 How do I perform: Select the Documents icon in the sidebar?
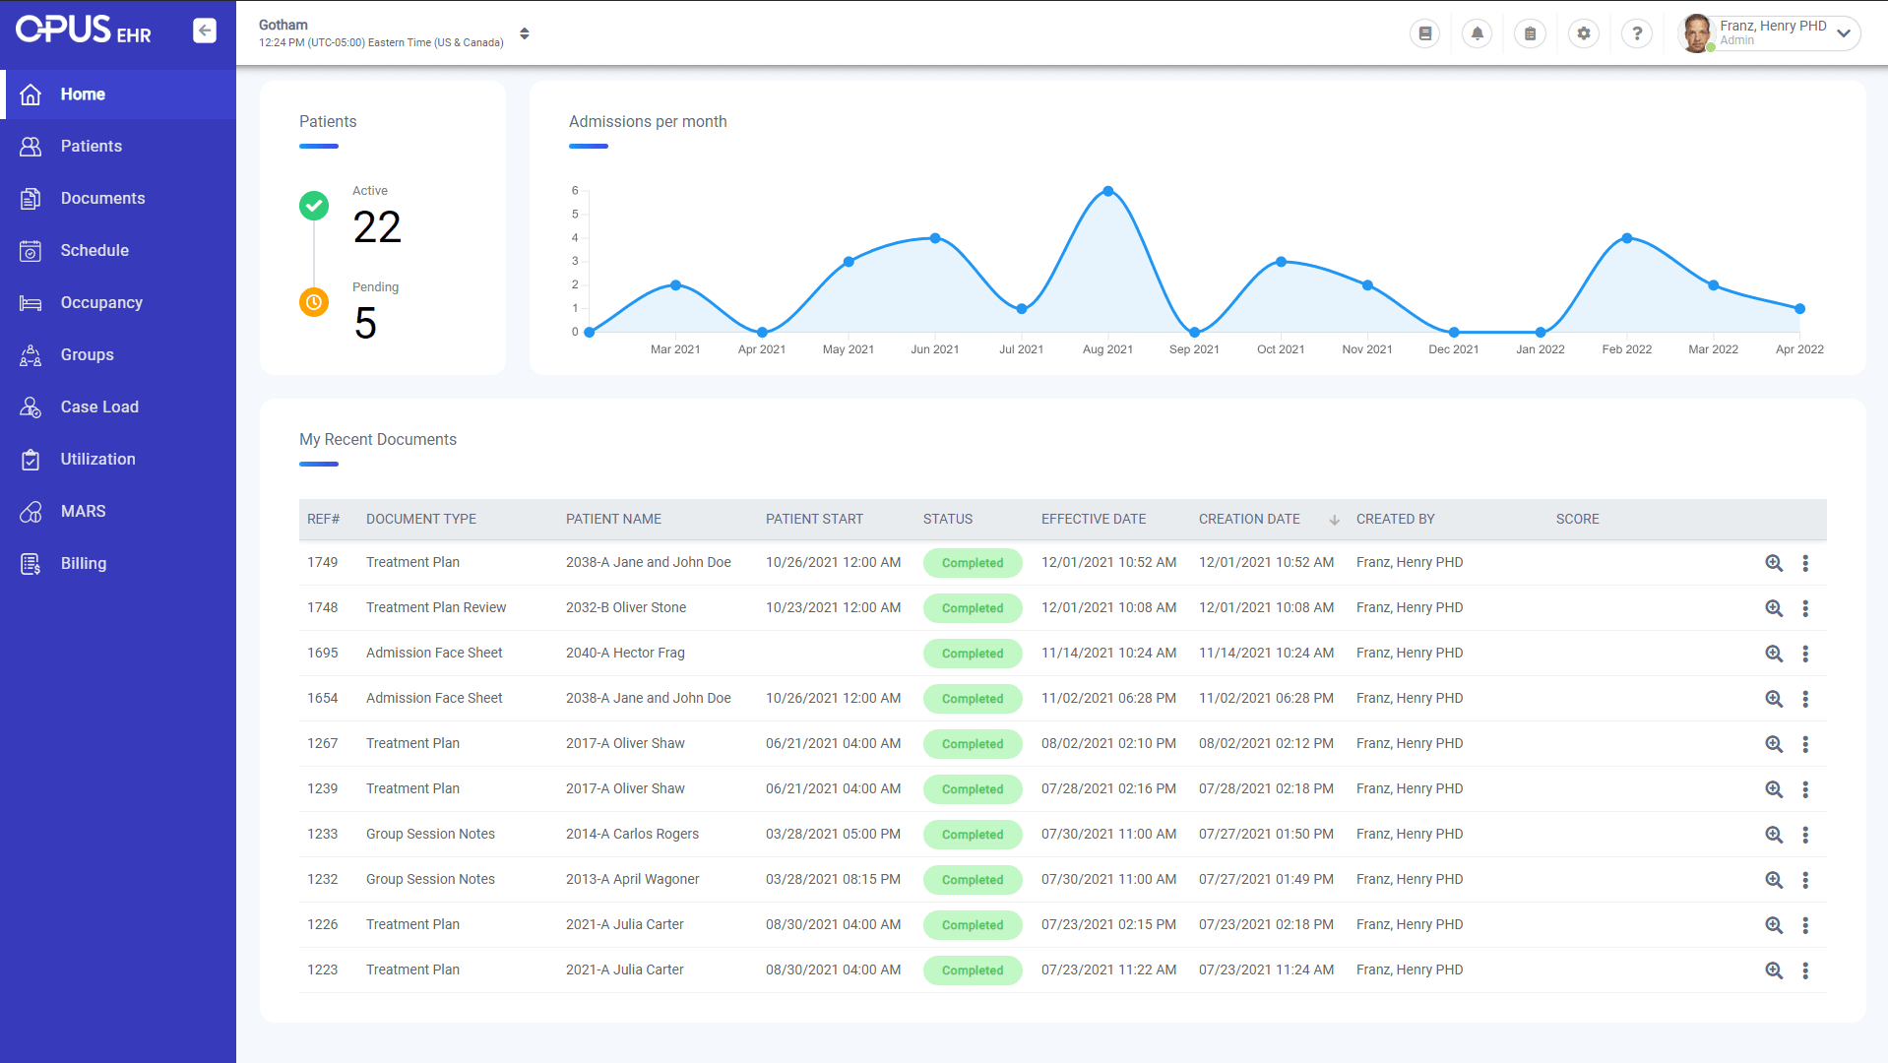click(x=30, y=198)
